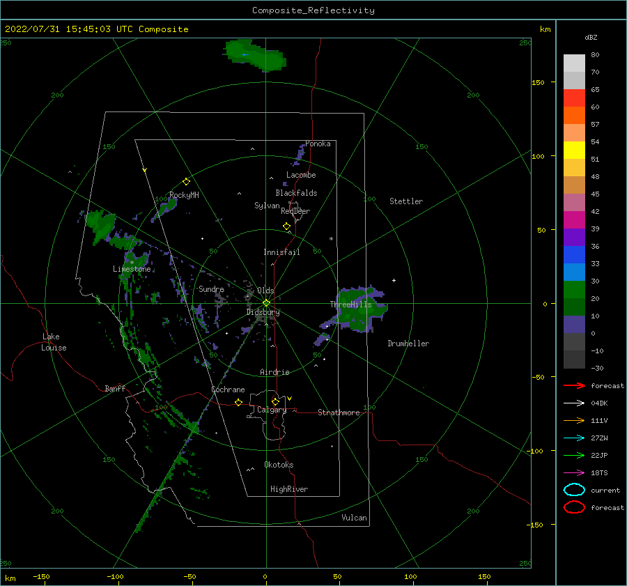Click the green 22JP arrow legend icon
The image size is (627, 586).
(x=574, y=455)
